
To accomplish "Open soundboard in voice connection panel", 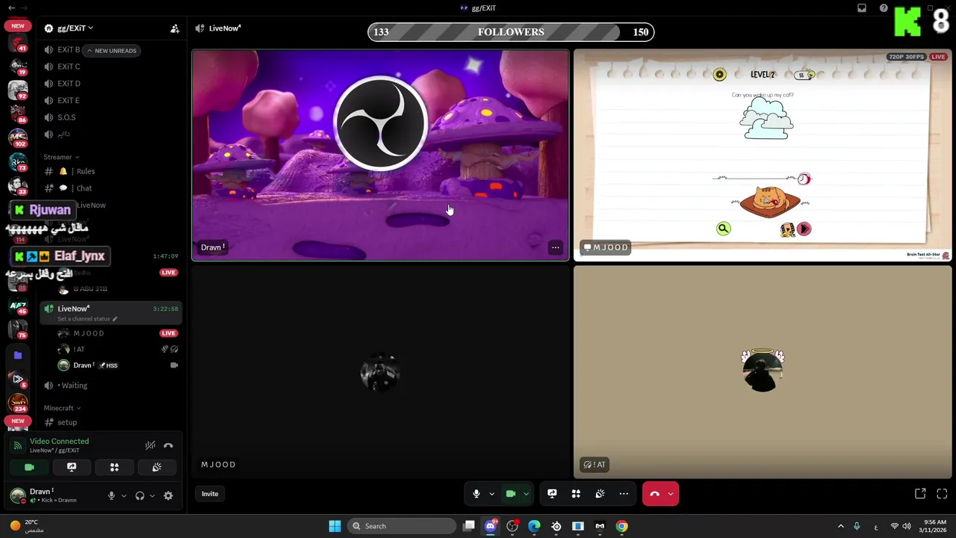I will click(157, 467).
